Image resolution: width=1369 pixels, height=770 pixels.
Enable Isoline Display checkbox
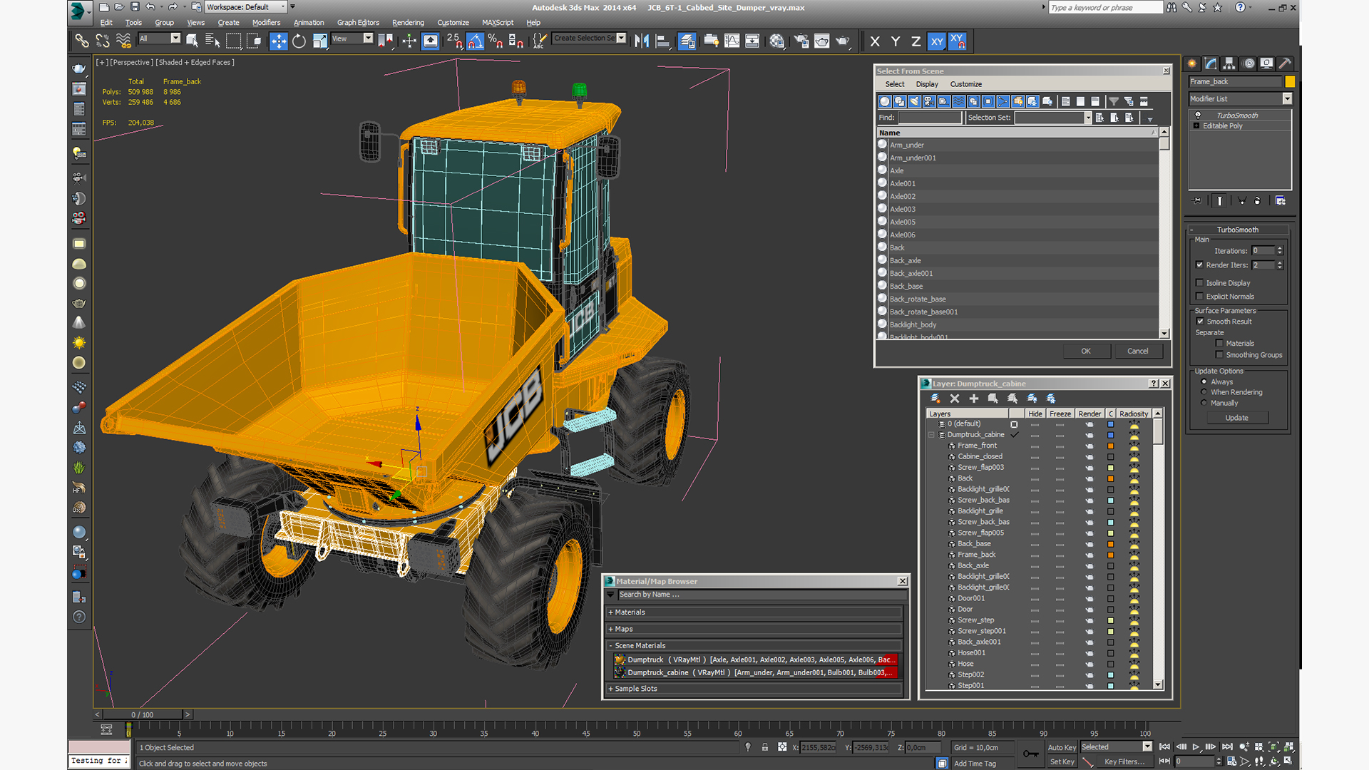tap(1199, 283)
